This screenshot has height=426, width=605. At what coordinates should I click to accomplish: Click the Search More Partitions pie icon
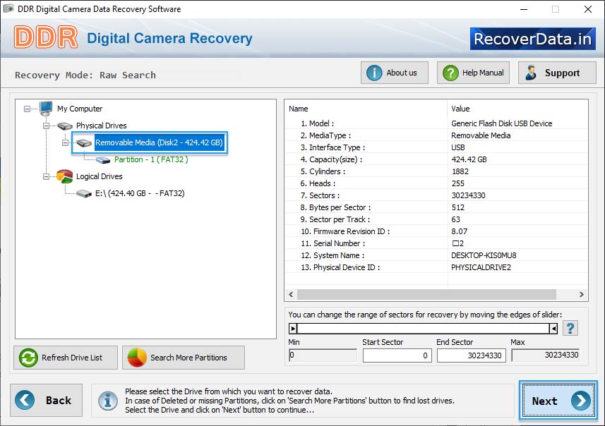(x=137, y=358)
